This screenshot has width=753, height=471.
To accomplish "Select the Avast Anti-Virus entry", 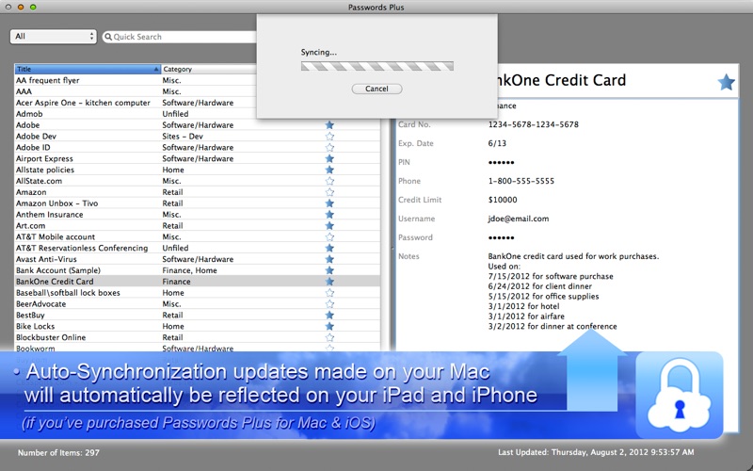I will pyautogui.click(x=198, y=259).
